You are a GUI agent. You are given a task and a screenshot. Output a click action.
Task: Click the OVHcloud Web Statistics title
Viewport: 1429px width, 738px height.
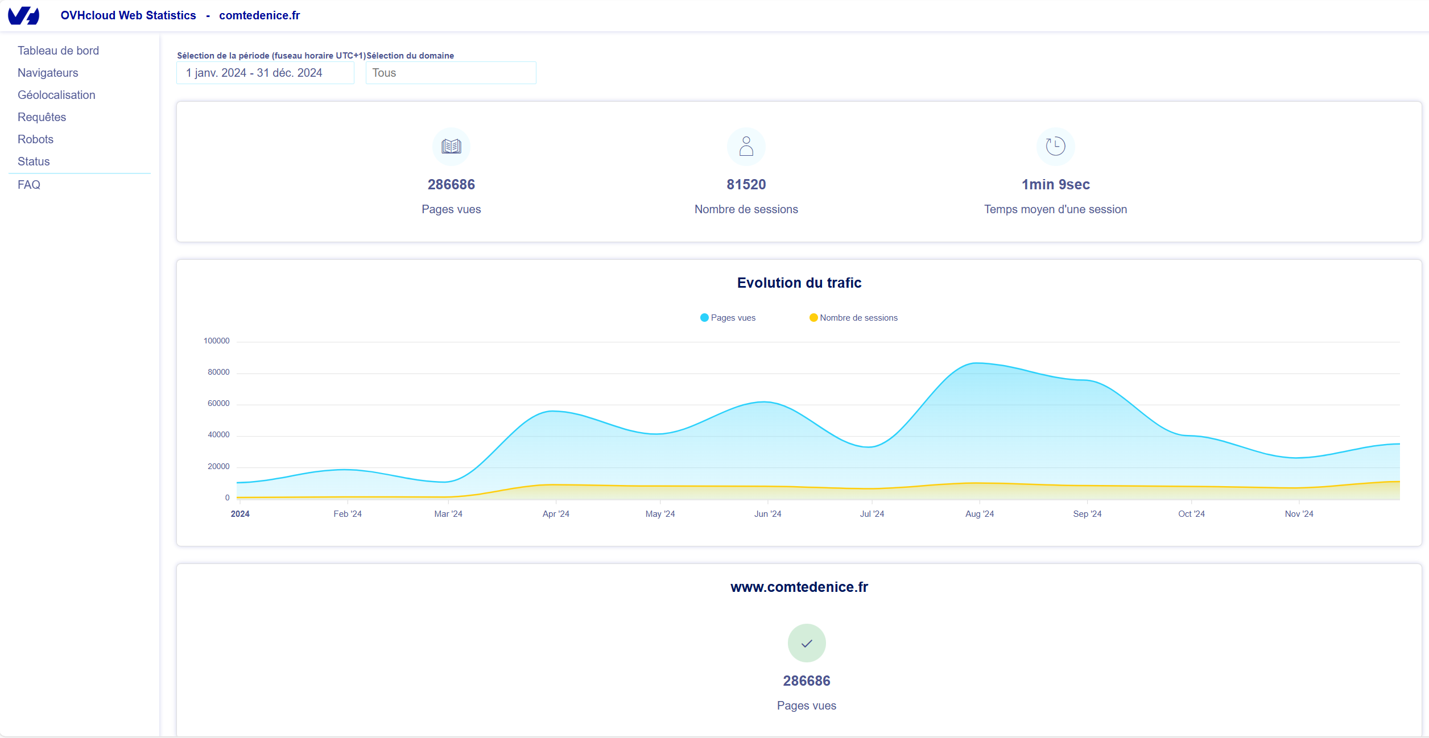pos(128,15)
